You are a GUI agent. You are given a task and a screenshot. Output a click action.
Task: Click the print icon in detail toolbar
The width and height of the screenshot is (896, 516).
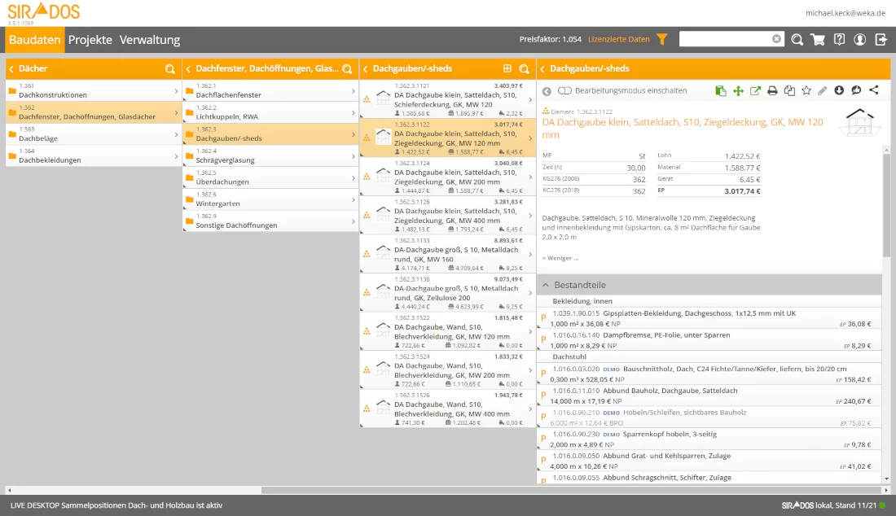tap(772, 90)
